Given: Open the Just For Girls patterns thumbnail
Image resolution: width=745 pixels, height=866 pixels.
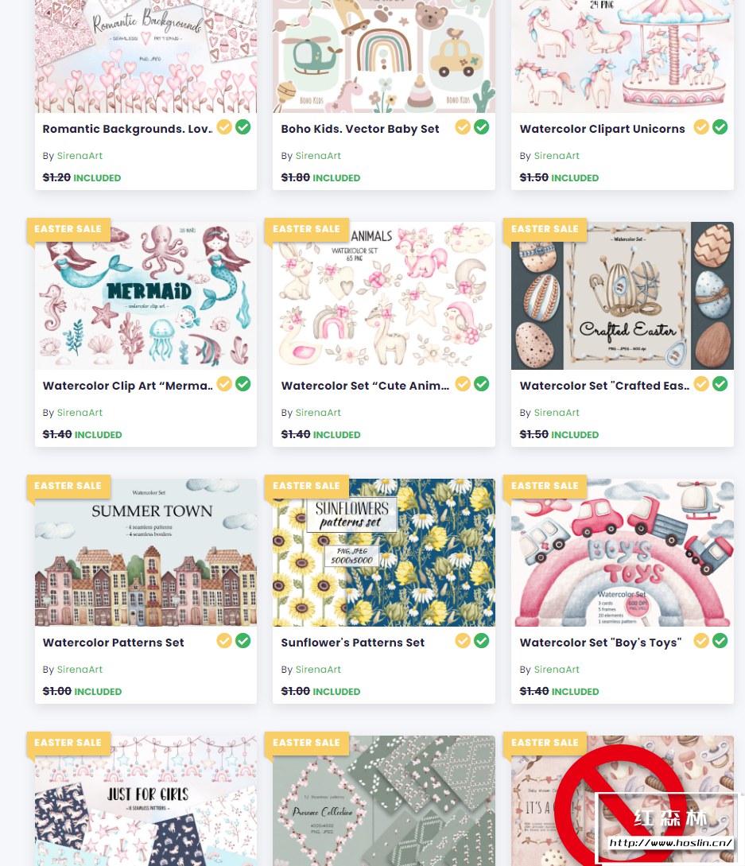Looking at the screenshot, I should click(146, 801).
